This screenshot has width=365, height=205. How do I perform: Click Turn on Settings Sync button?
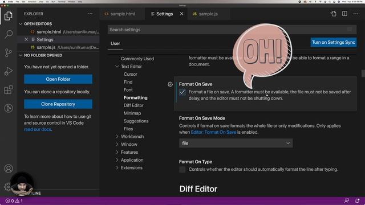(x=333, y=42)
